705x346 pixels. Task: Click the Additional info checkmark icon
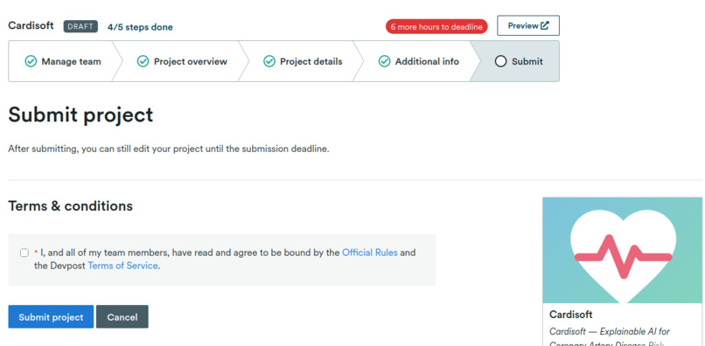tap(384, 61)
